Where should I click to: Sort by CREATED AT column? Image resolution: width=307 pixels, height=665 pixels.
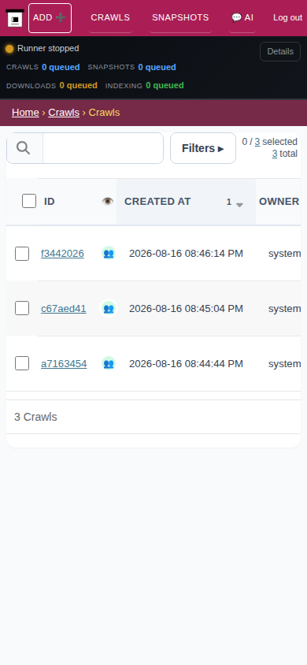click(157, 202)
